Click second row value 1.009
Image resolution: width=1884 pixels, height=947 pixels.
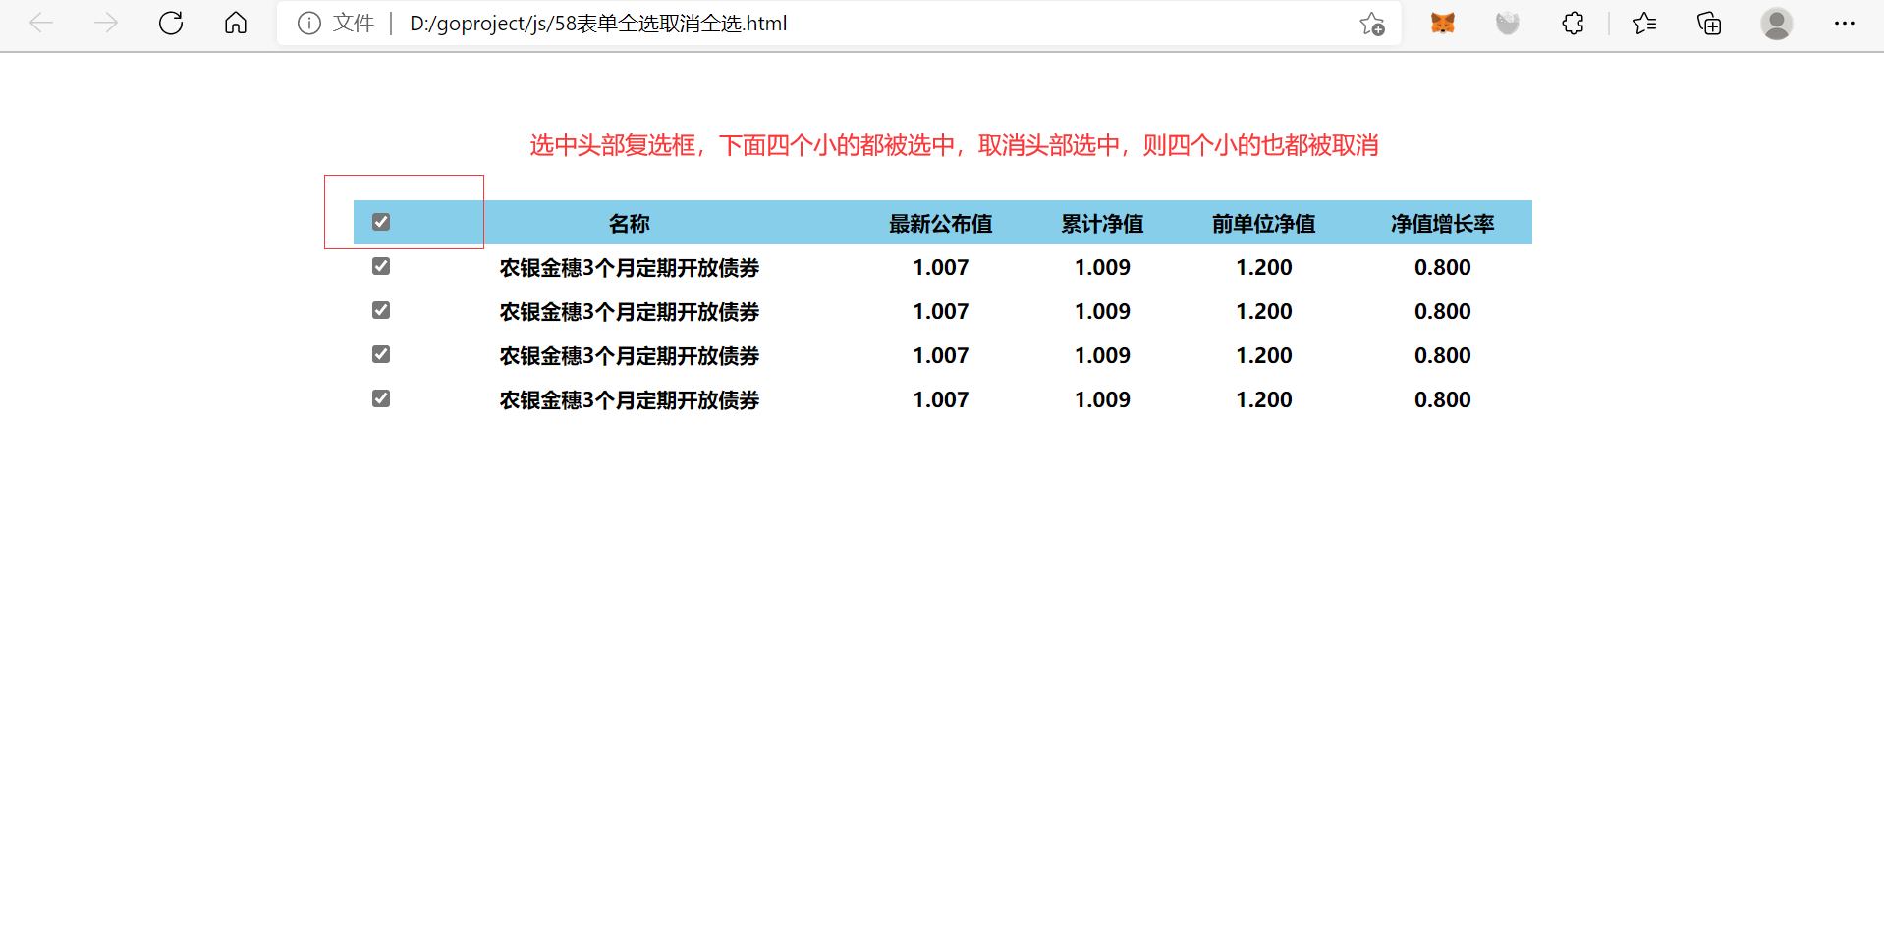pos(1102,311)
